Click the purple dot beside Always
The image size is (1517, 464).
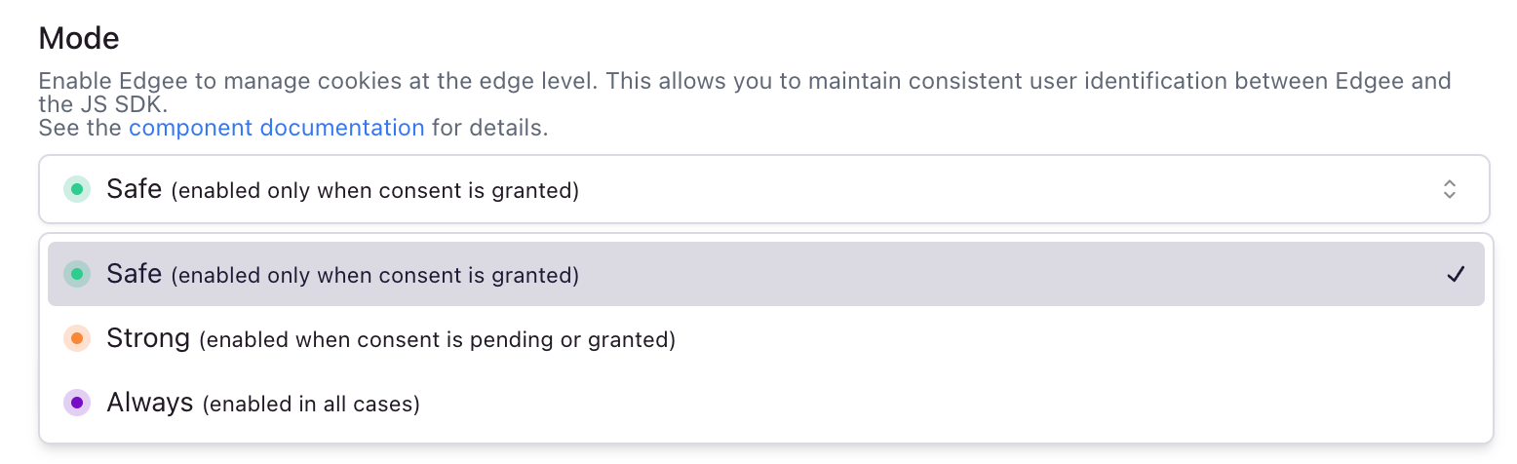pos(77,402)
